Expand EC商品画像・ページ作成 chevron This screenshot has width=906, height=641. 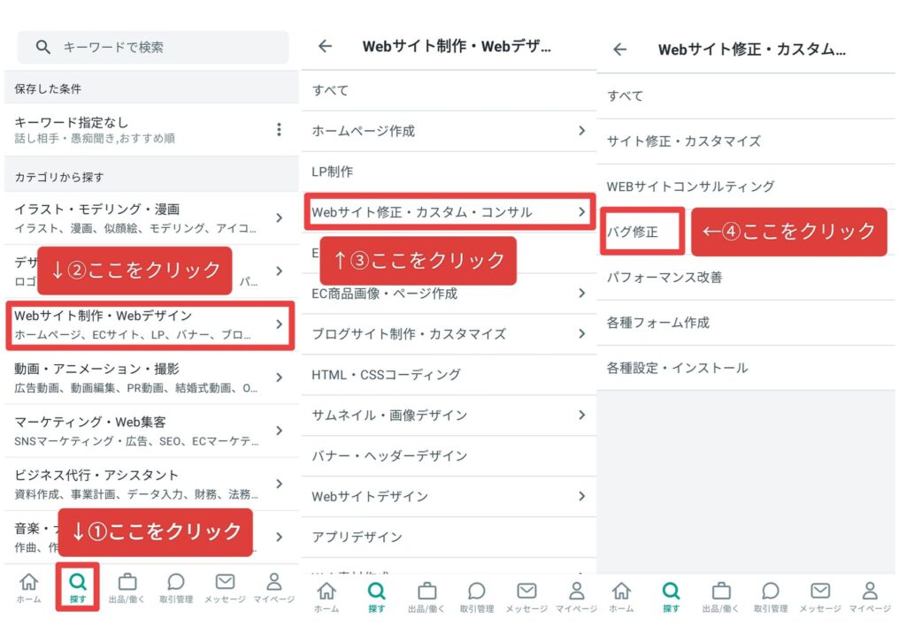point(582,294)
